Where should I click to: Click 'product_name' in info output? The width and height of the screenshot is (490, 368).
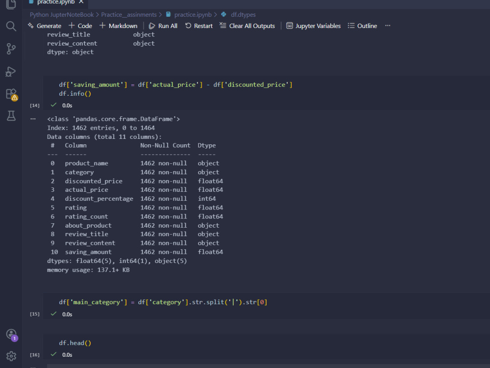coord(87,163)
